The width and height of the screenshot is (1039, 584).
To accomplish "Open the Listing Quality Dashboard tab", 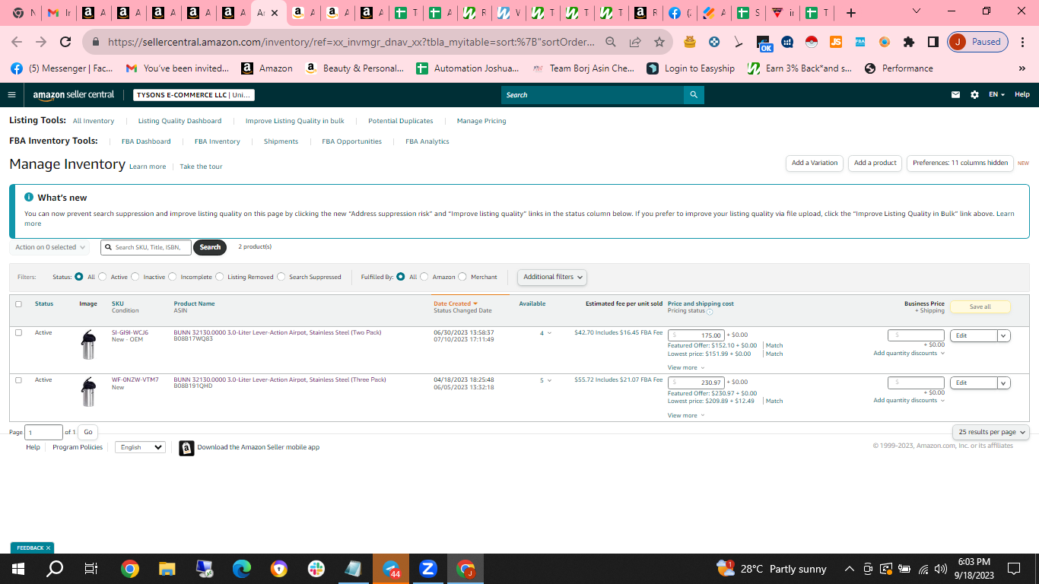I will (180, 121).
